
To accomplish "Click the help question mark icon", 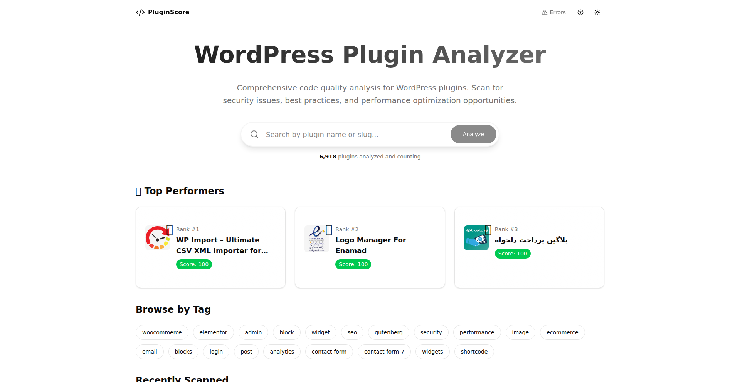I will tap(580, 12).
